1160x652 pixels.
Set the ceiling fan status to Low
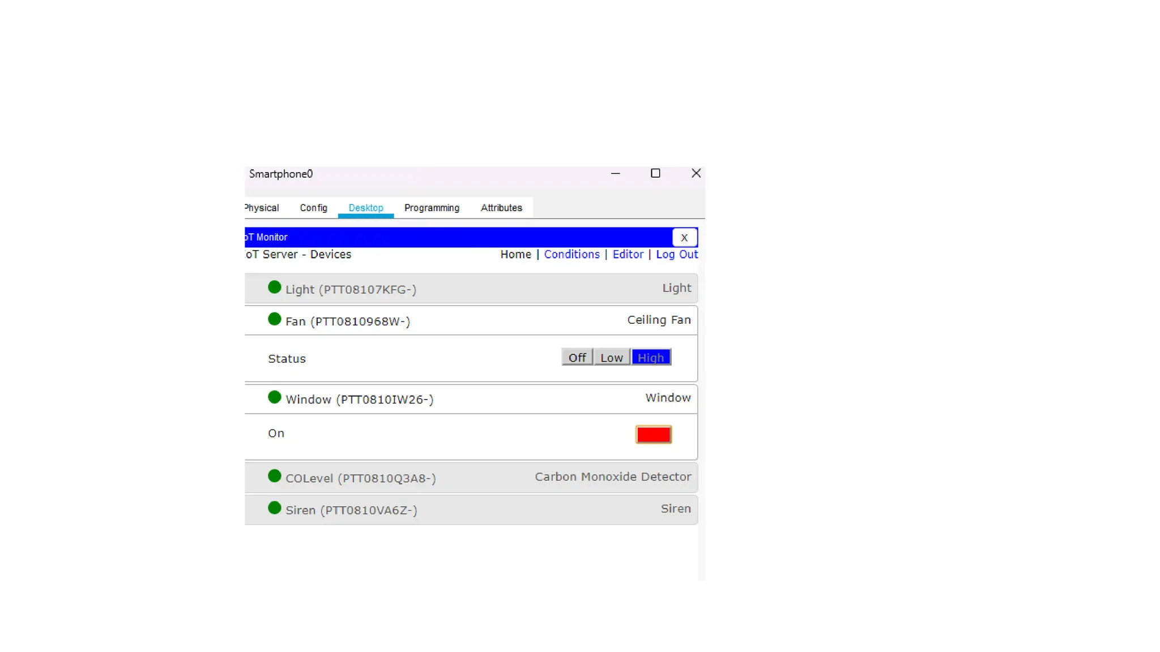[x=612, y=357]
